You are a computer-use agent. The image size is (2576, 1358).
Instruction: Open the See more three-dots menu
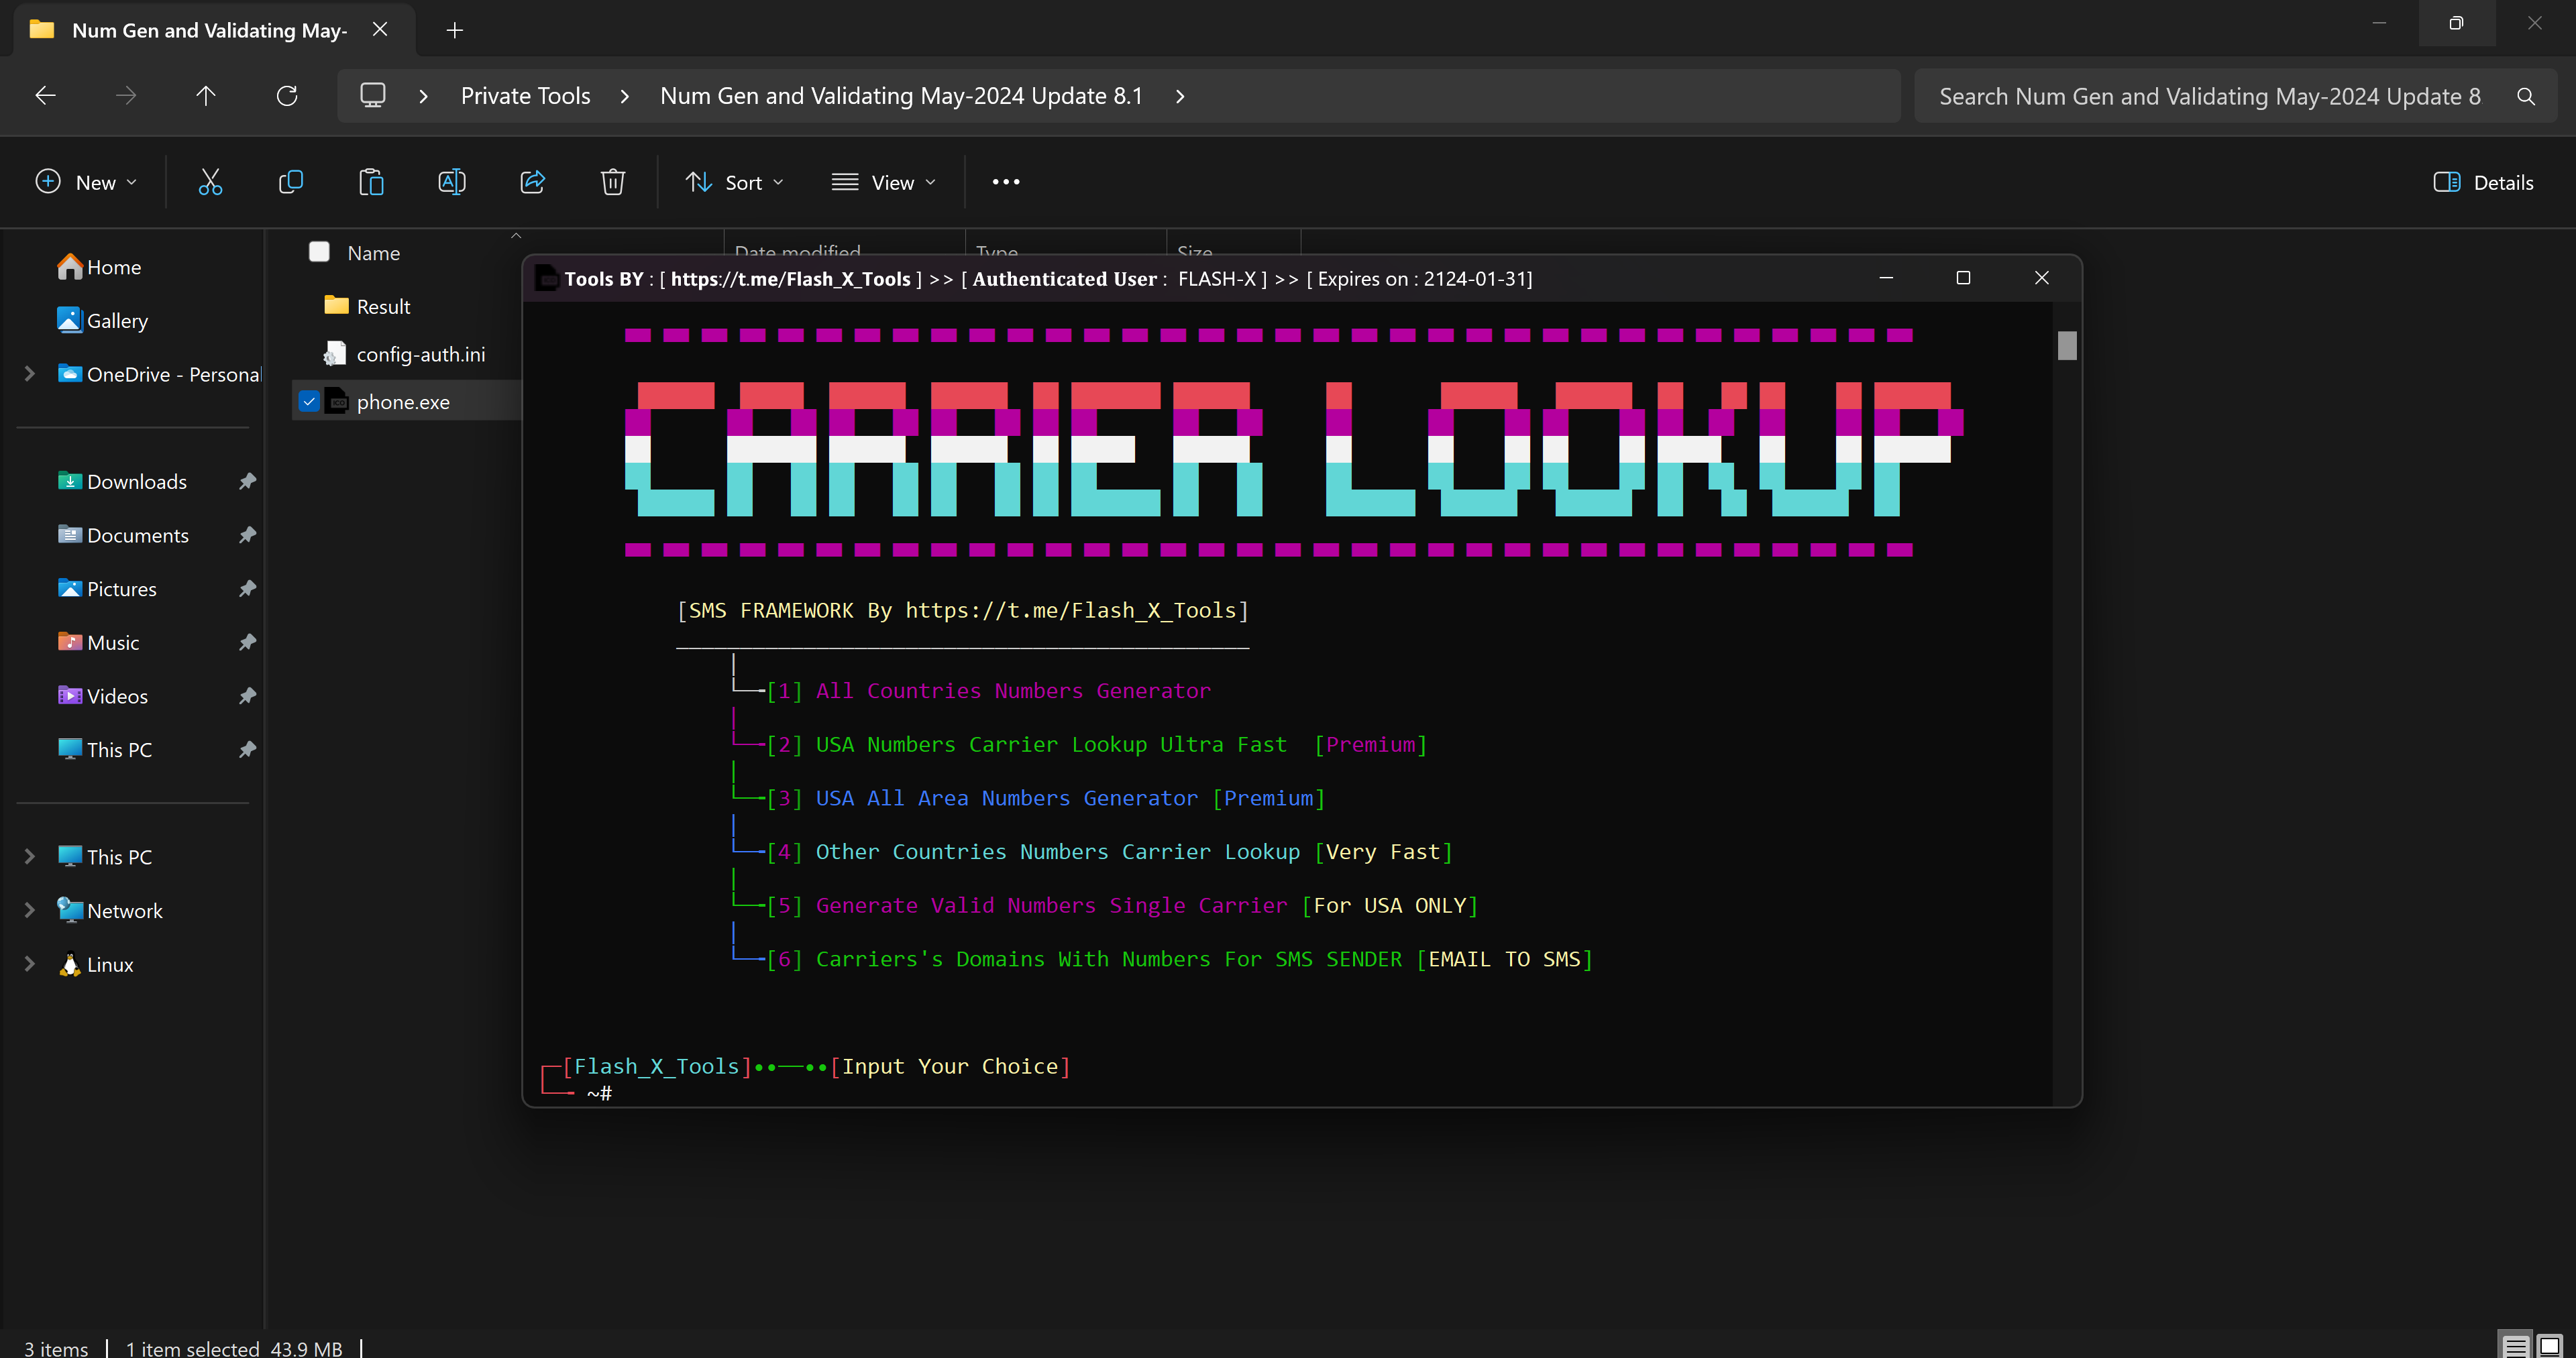tap(1006, 182)
